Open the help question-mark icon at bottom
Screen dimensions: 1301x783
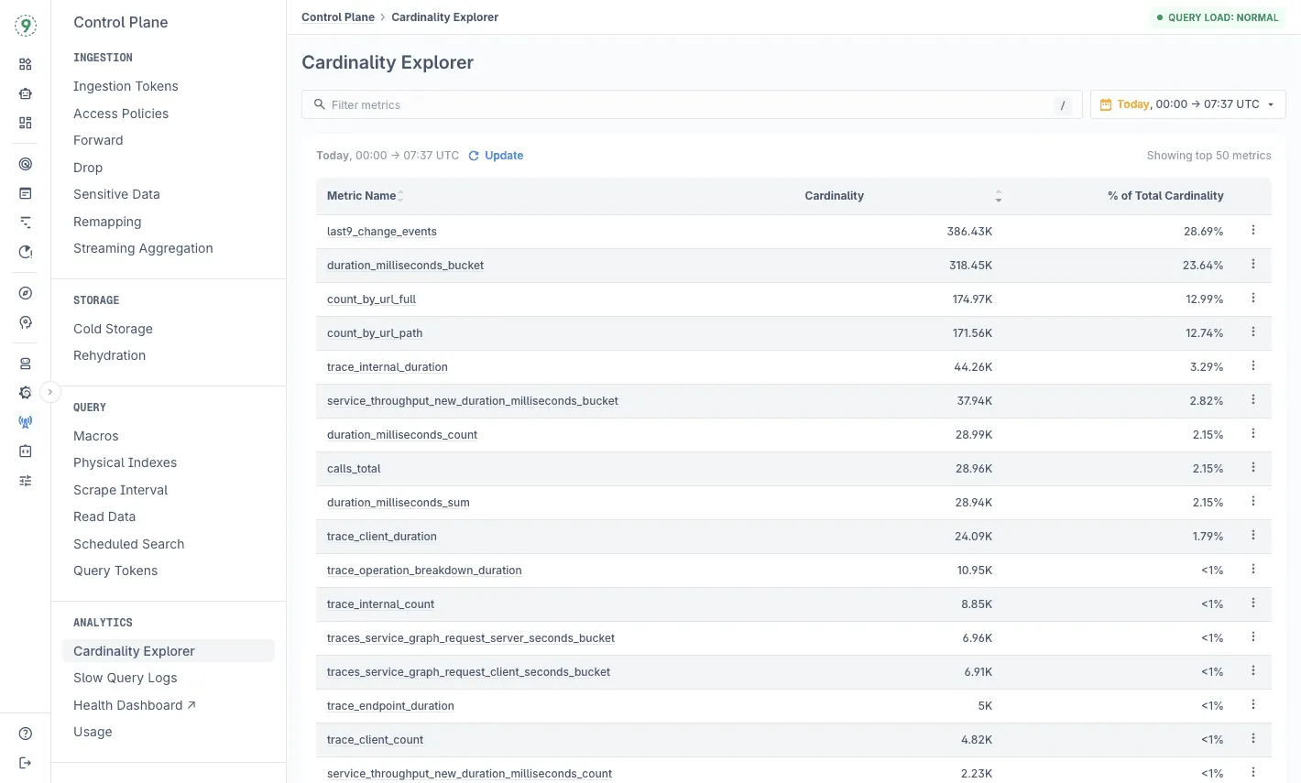tap(25, 733)
